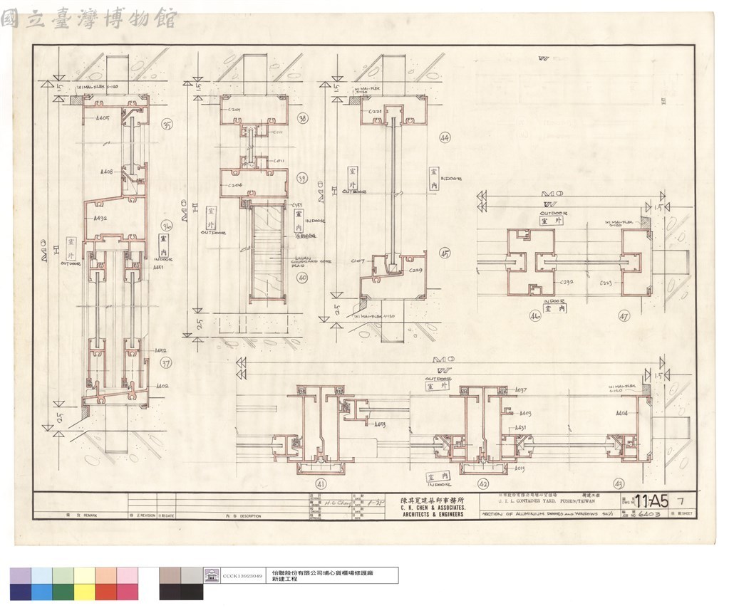Viewport: 729px width, 608px height.
Task: Pick the light lavender color patch
Action: (21, 575)
